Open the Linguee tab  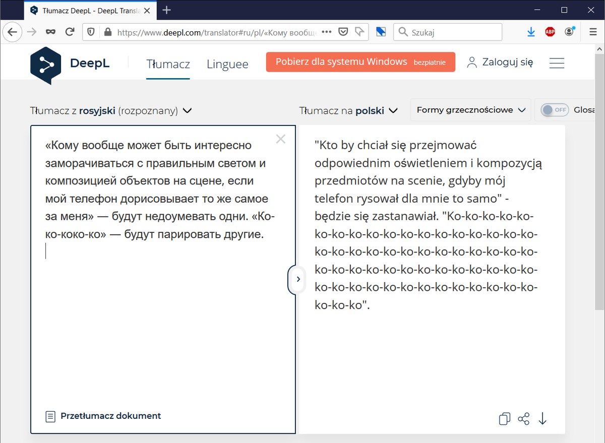pos(227,64)
